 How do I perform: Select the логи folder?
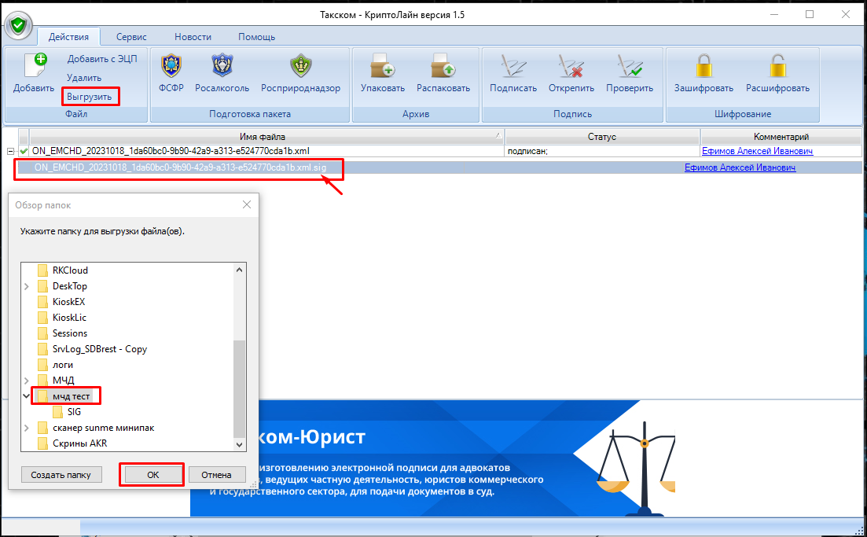tap(62, 365)
